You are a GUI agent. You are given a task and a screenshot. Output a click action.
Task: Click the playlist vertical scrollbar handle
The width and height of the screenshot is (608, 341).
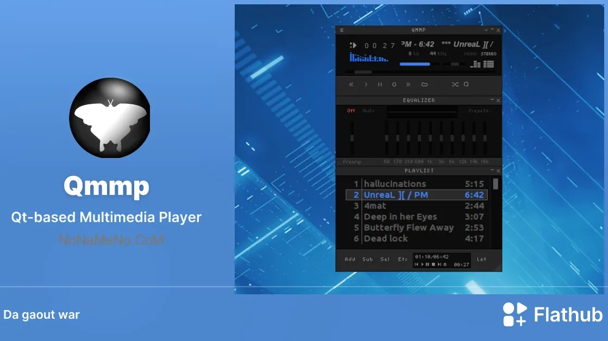click(495, 184)
